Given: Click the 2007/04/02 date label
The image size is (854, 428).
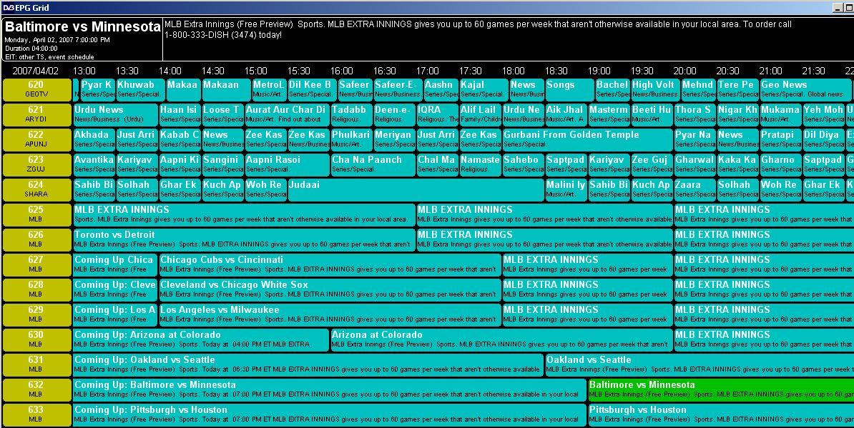Looking at the screenshot, I should point(35,71).
